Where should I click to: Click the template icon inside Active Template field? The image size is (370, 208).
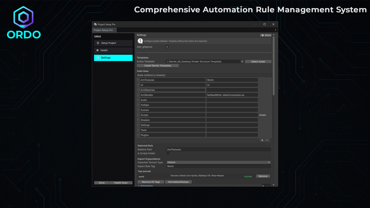(167, 61)
